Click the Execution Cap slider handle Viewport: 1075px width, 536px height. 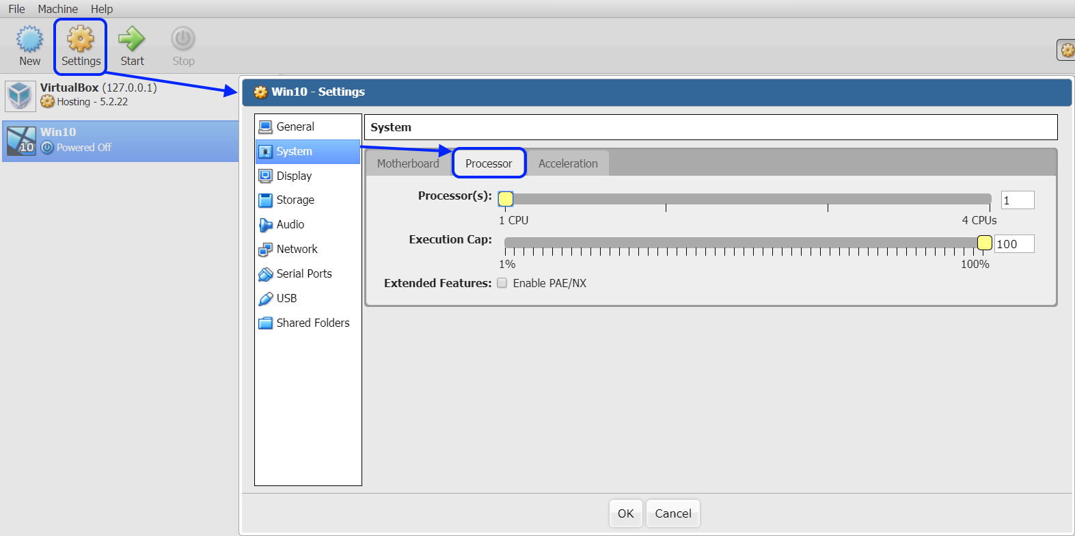point(985,243)
